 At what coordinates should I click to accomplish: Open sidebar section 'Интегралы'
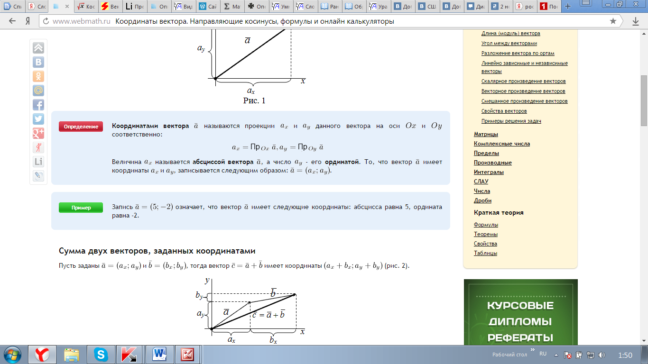(x=489, y=172)
